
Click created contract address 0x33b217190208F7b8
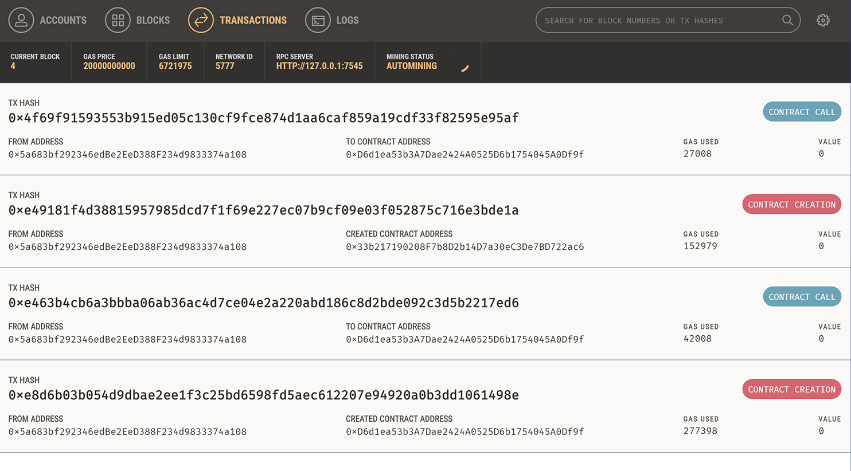pyautogui.click(x=464, y=247)
